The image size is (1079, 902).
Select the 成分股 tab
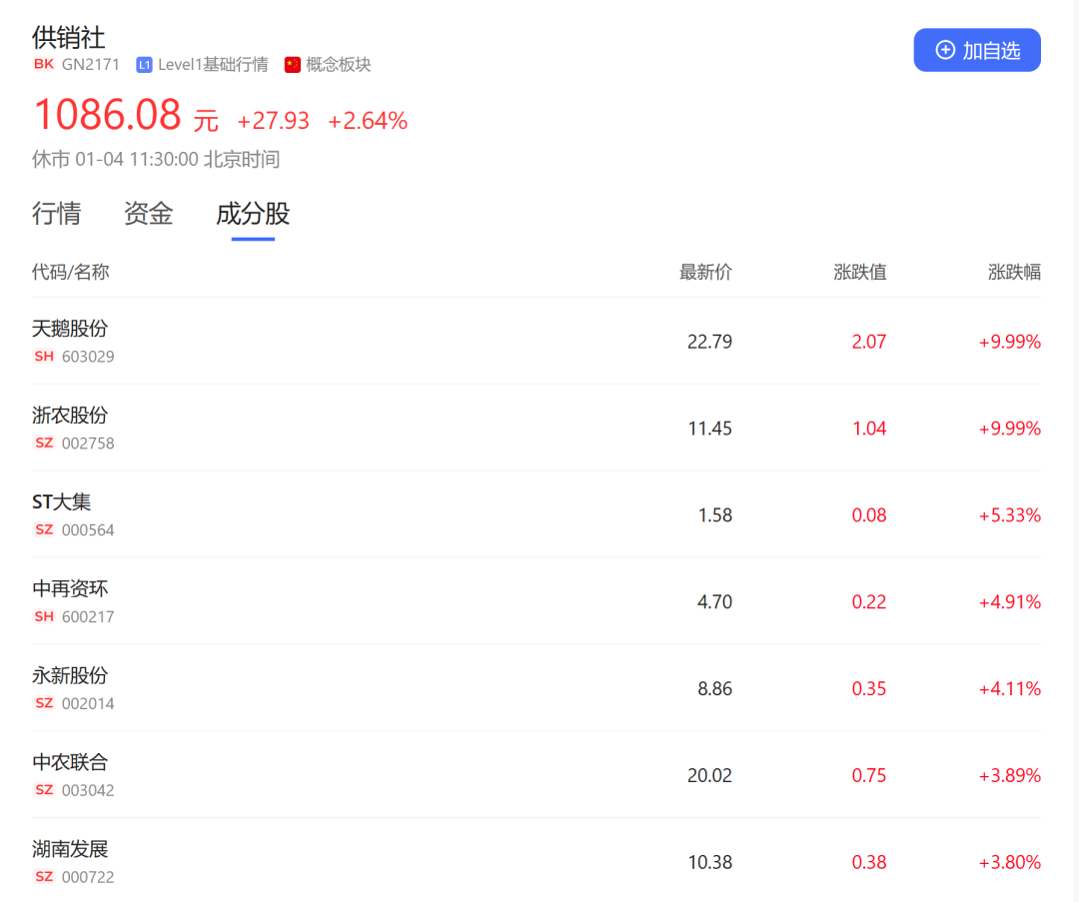coord(253,214)
